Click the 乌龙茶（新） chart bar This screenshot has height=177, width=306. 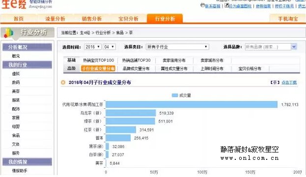click(x=131, y=113)
